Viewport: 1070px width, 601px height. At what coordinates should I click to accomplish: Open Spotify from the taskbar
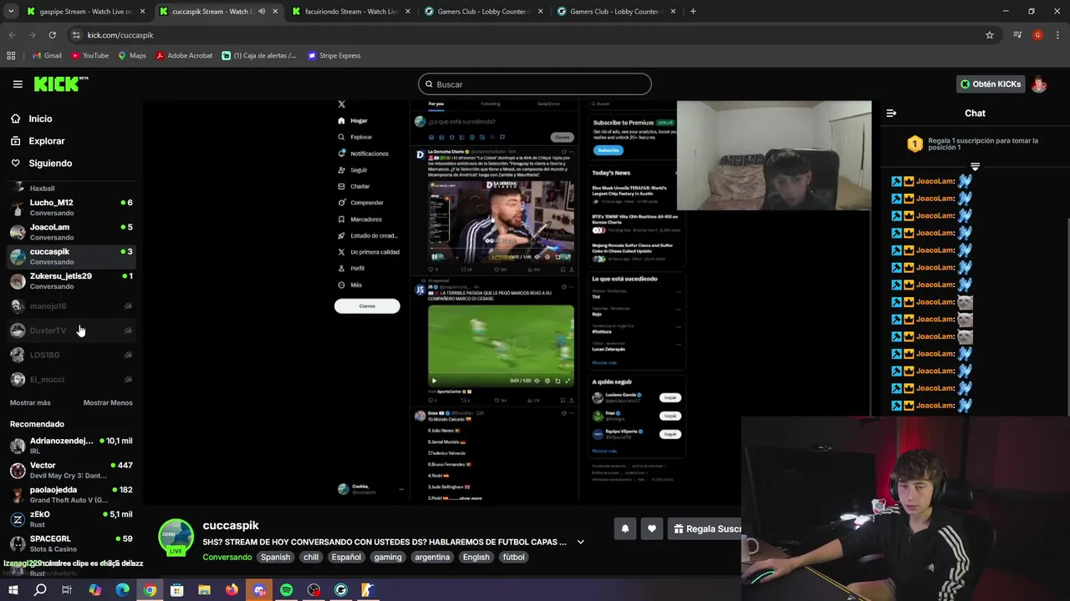[286, 590]
